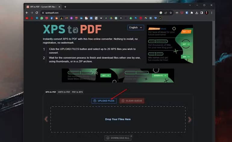Open Chrome's three-dot menu
232x142 pixels.
[x=212, y=13]
